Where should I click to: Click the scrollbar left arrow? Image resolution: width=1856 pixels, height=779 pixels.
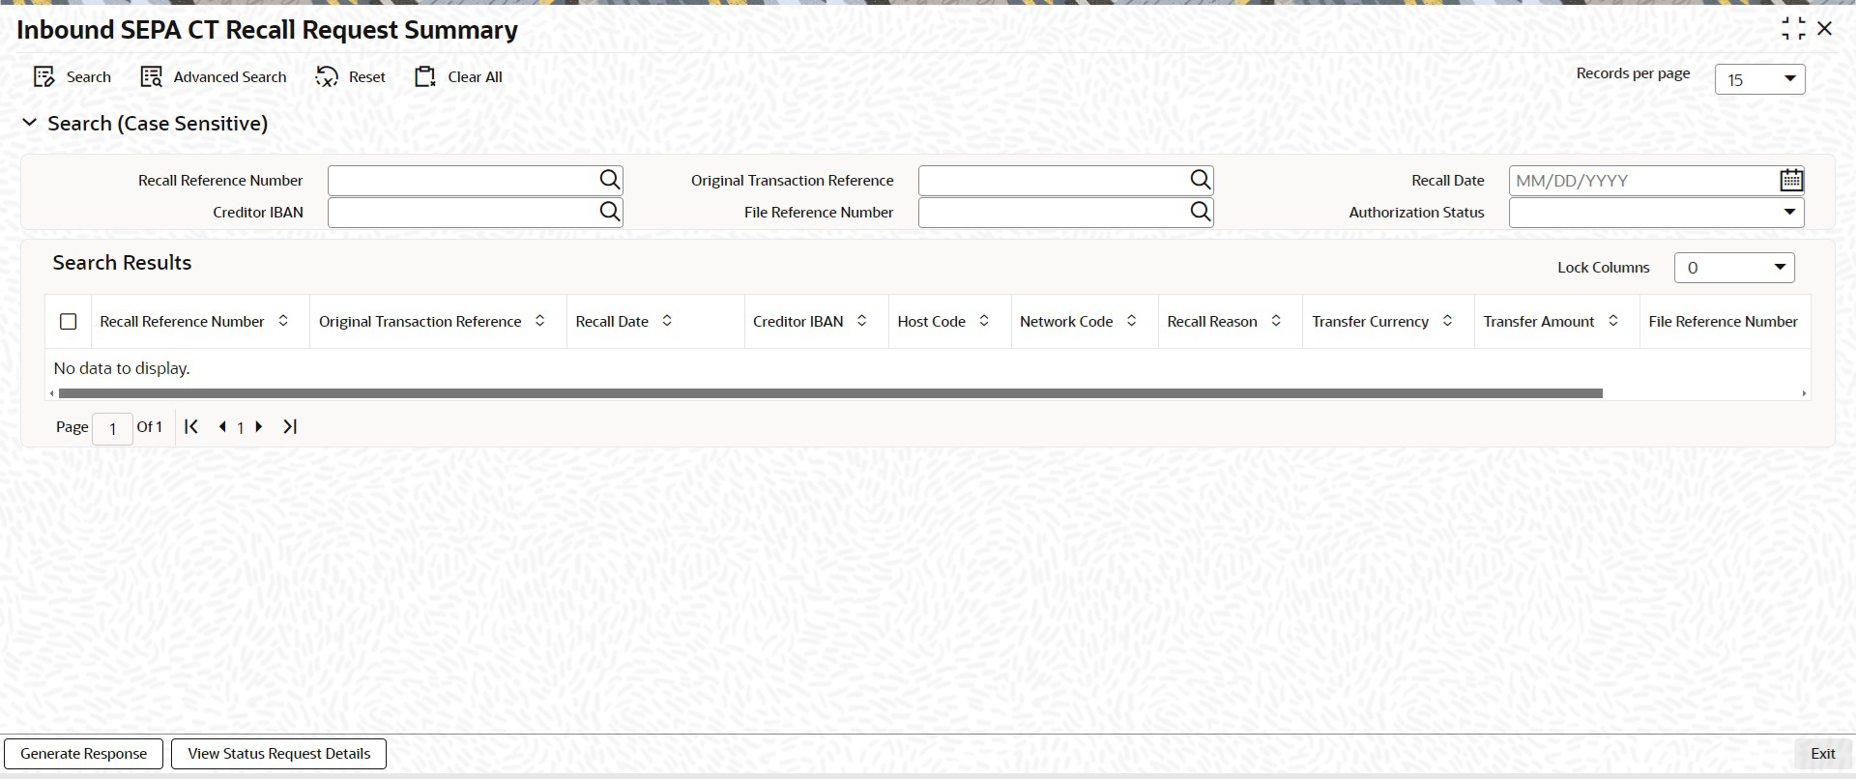pos(51,393)
